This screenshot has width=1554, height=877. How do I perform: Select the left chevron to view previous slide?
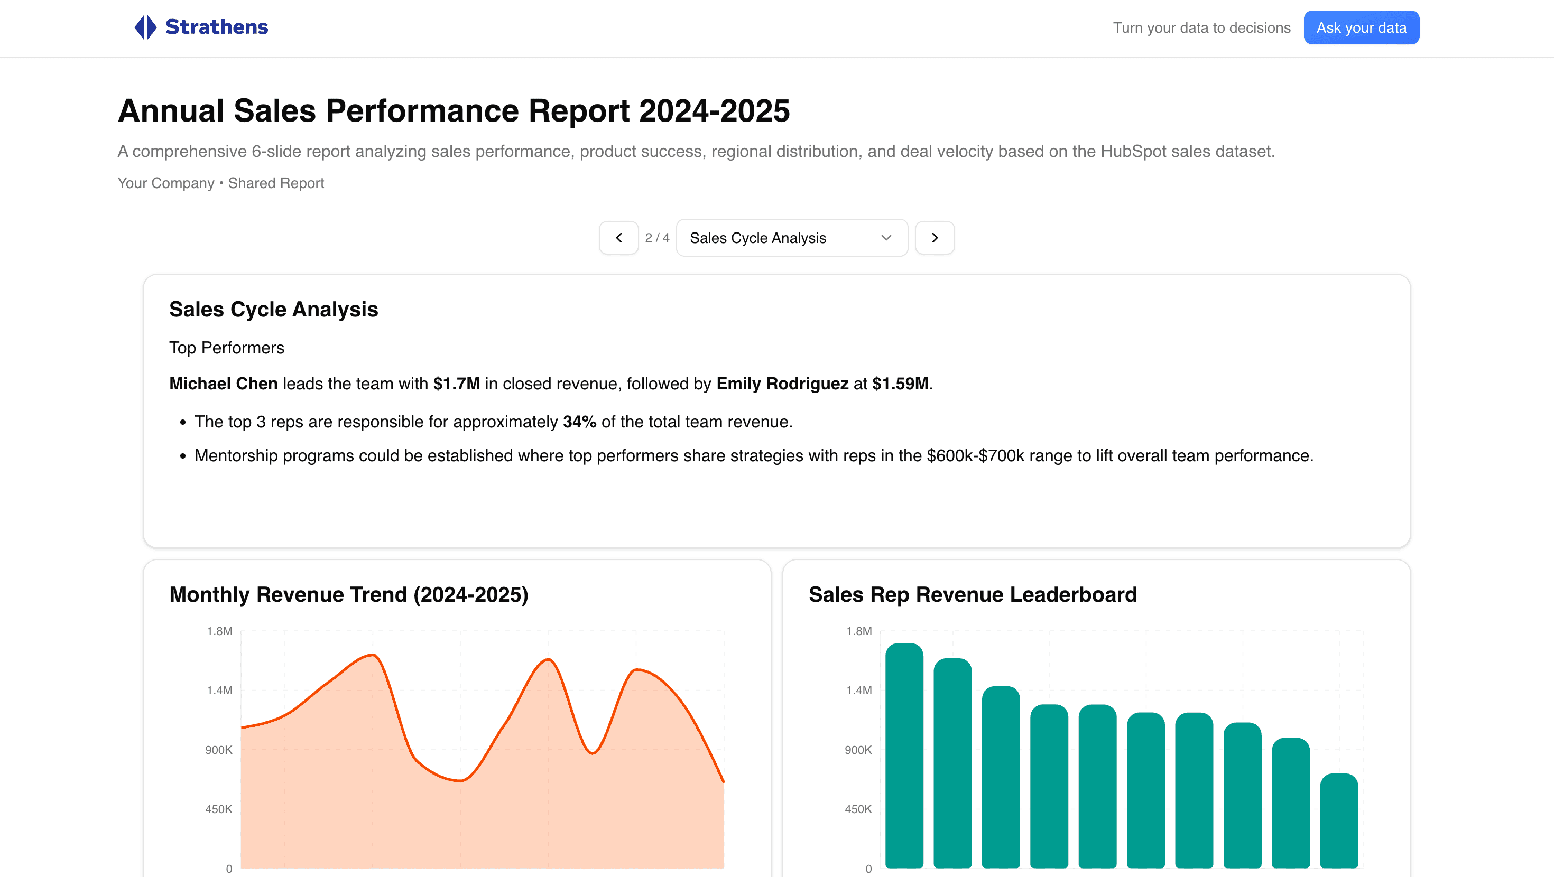pyautogui.click(x=619, y=238)
